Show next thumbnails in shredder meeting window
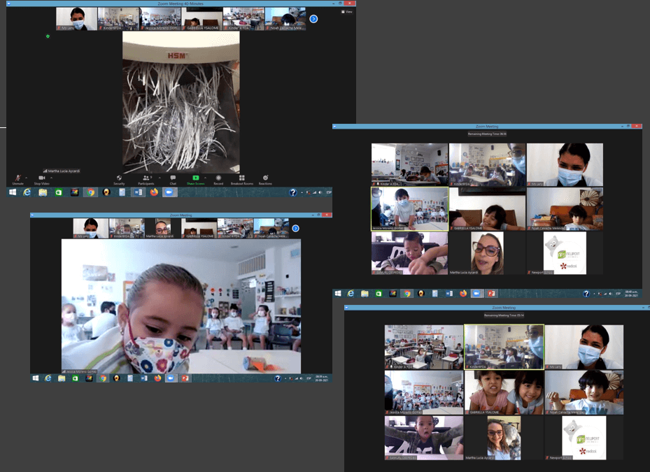Image resolution: width=650 pixels, height=472 pixels. point(313,19)
